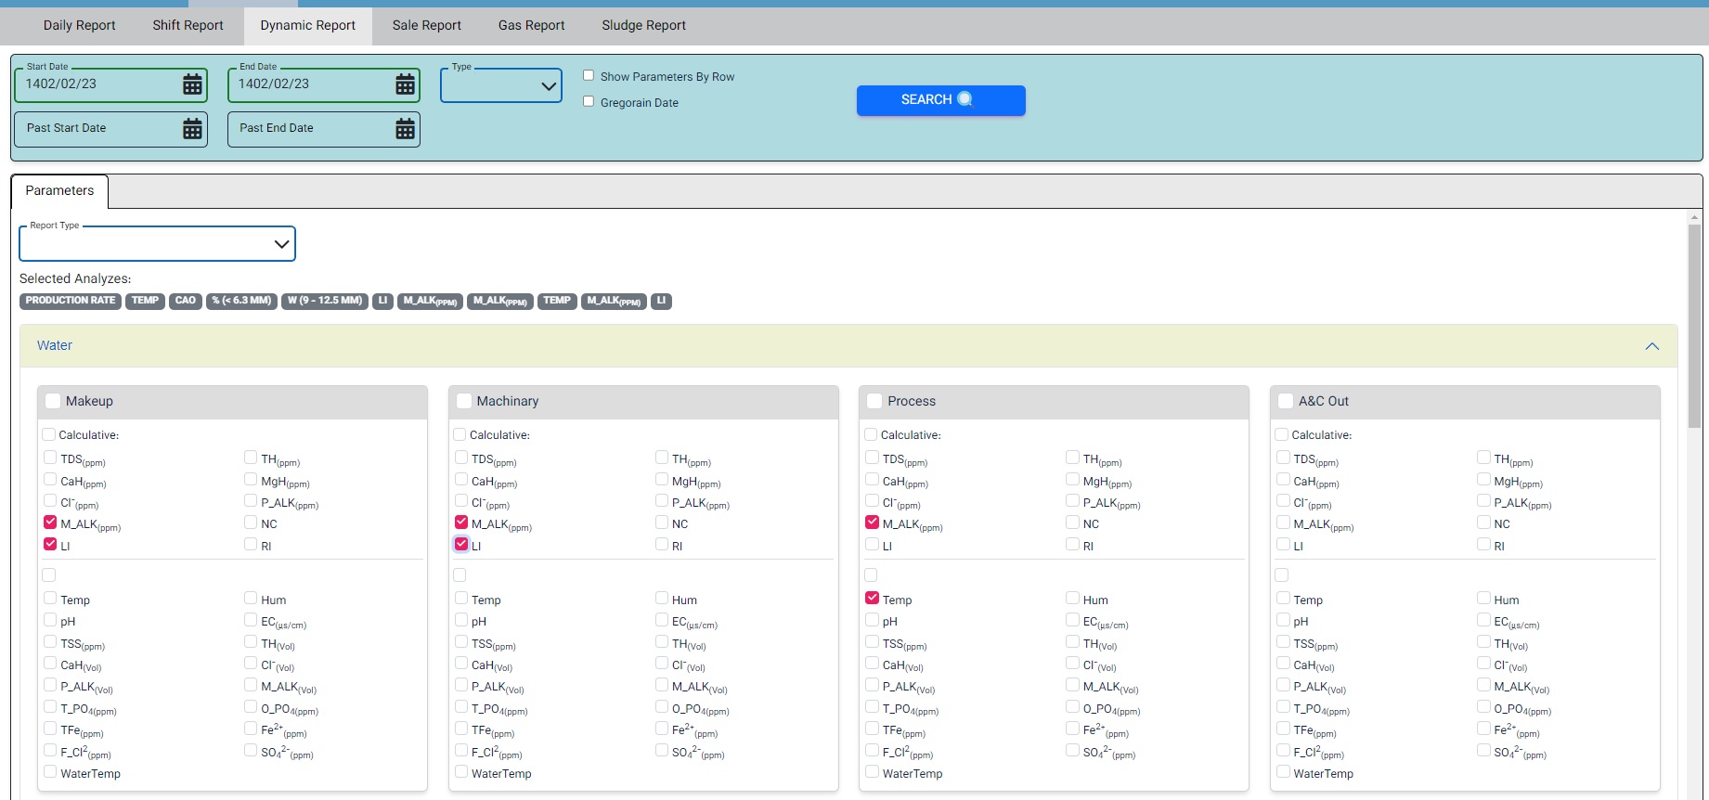Click the scrollbar up arrow
The height and width of the screenshot is (800, 1709).
1694,217
